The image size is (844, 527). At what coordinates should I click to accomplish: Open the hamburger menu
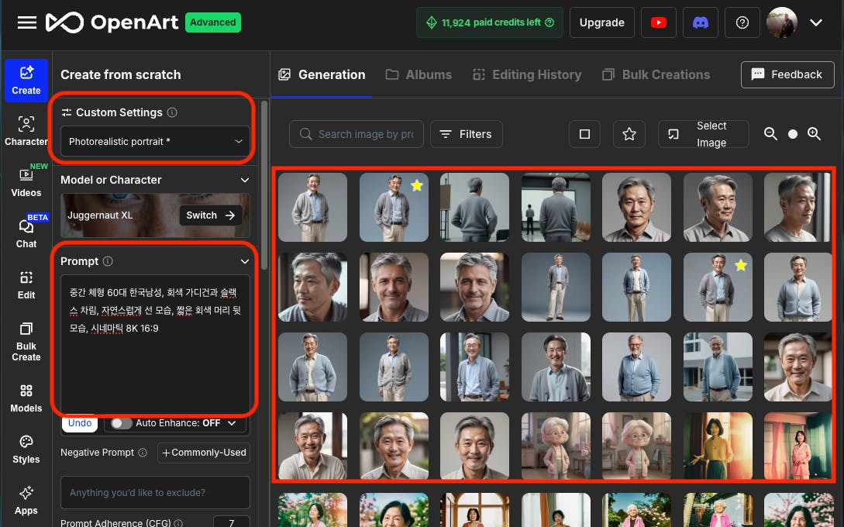coord(27,22)
